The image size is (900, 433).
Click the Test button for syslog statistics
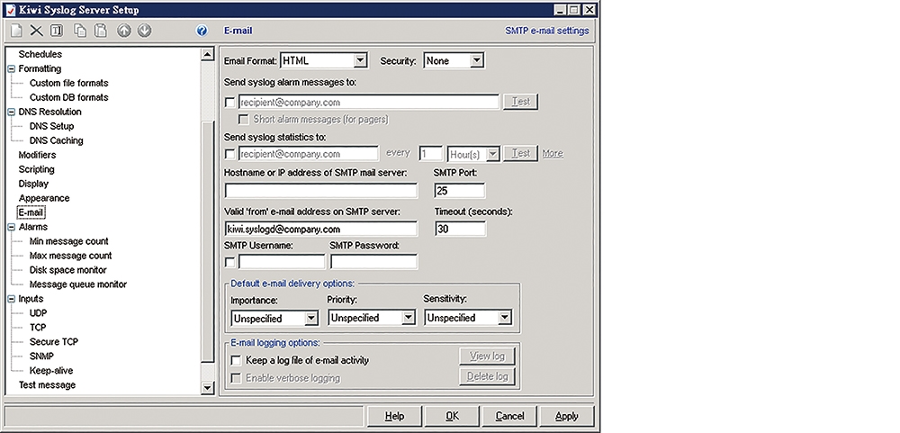click(520, 153)
